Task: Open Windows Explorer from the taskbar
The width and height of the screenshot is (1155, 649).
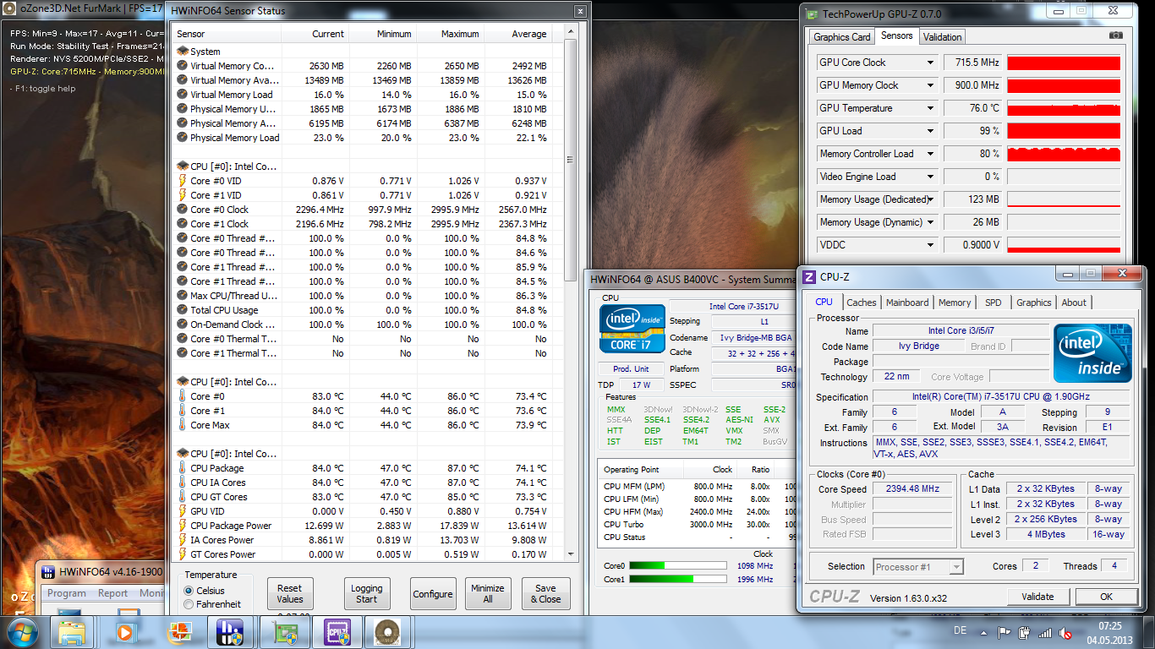Action: click(72, 632)
